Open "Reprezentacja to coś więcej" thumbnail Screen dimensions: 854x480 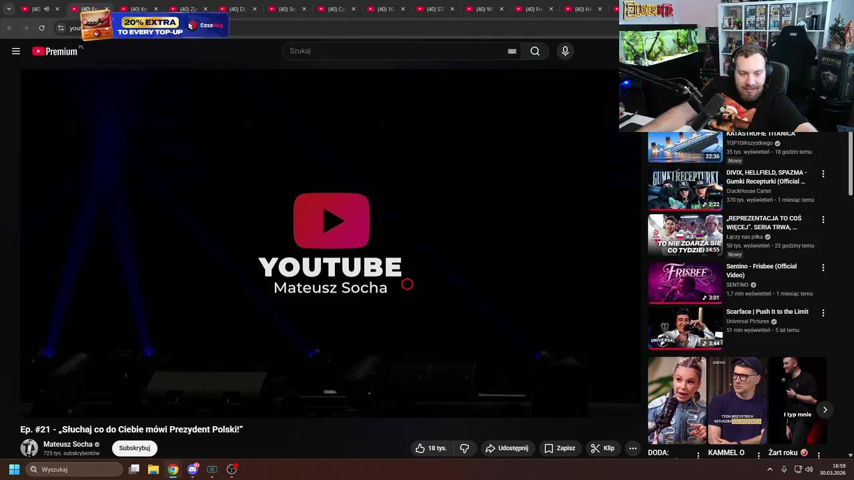(x=685, y=235)
